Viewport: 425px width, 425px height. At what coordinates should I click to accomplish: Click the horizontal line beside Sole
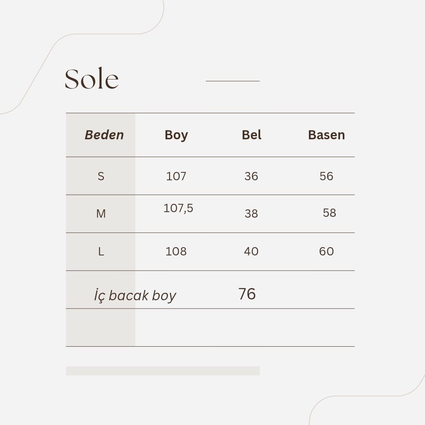tap(233, 81)
